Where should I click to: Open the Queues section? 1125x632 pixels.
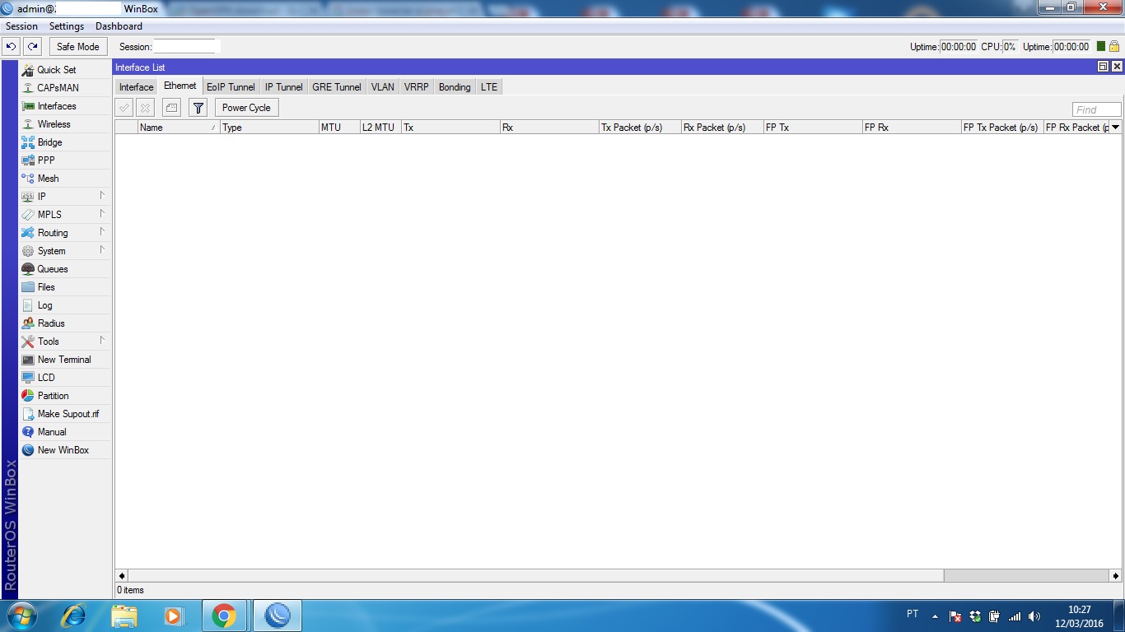[65, 269]
